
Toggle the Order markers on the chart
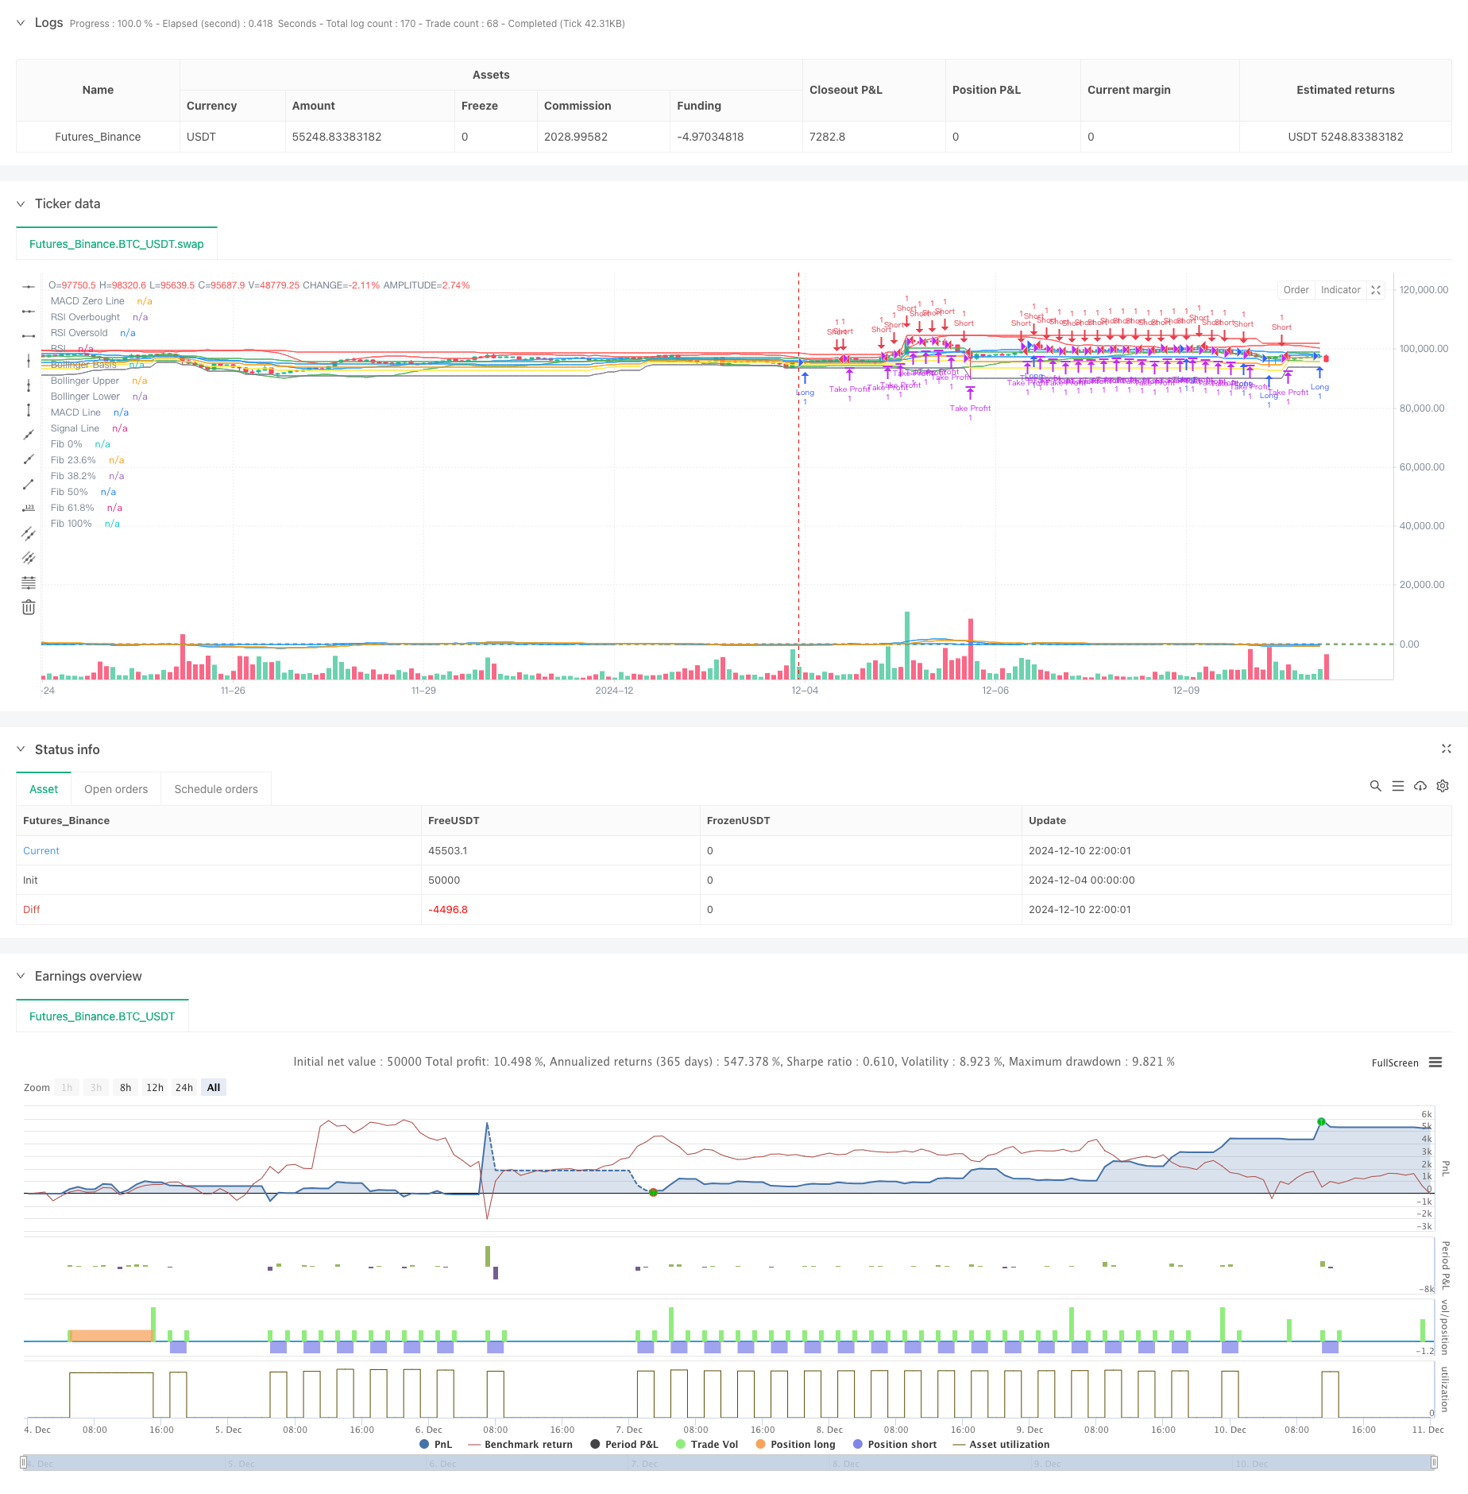pyautogui.click(x=1296, y=290)
